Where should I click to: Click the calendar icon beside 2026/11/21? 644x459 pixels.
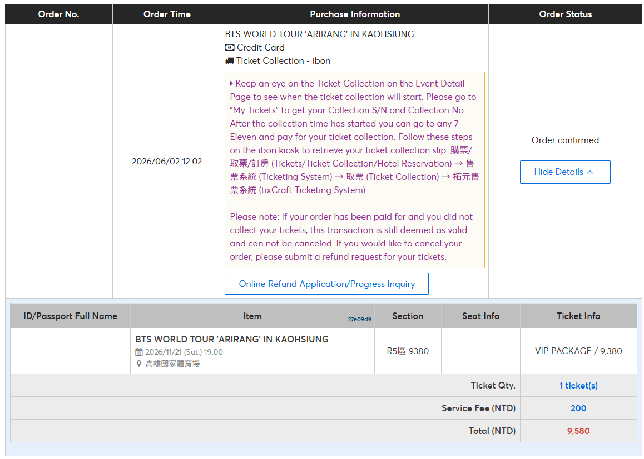(139, 352)
